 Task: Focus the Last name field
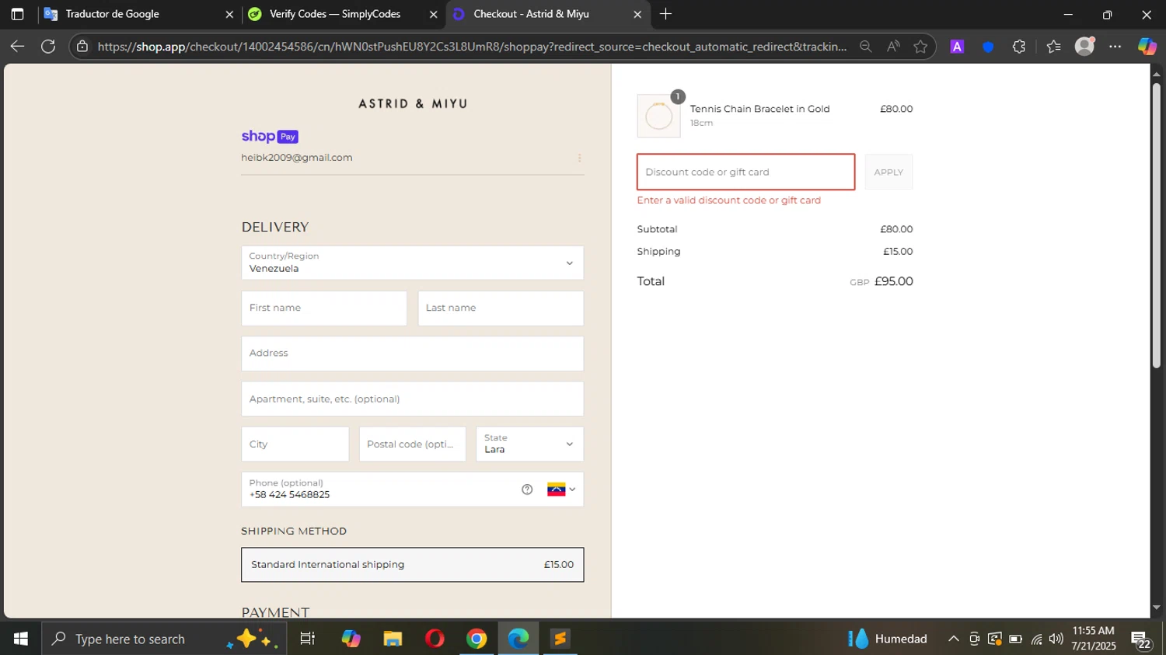pyautogui.click(x=501, y=308)
